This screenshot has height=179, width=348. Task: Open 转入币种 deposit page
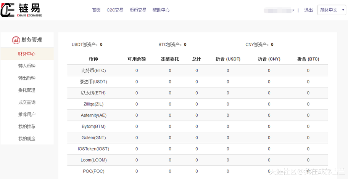27,66
